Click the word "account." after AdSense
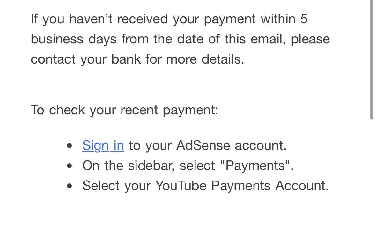Viewport: 376px width, 231px height. [261, 146]
